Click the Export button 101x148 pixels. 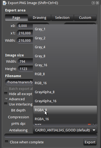pyautogui.click(x=90, y=142)
